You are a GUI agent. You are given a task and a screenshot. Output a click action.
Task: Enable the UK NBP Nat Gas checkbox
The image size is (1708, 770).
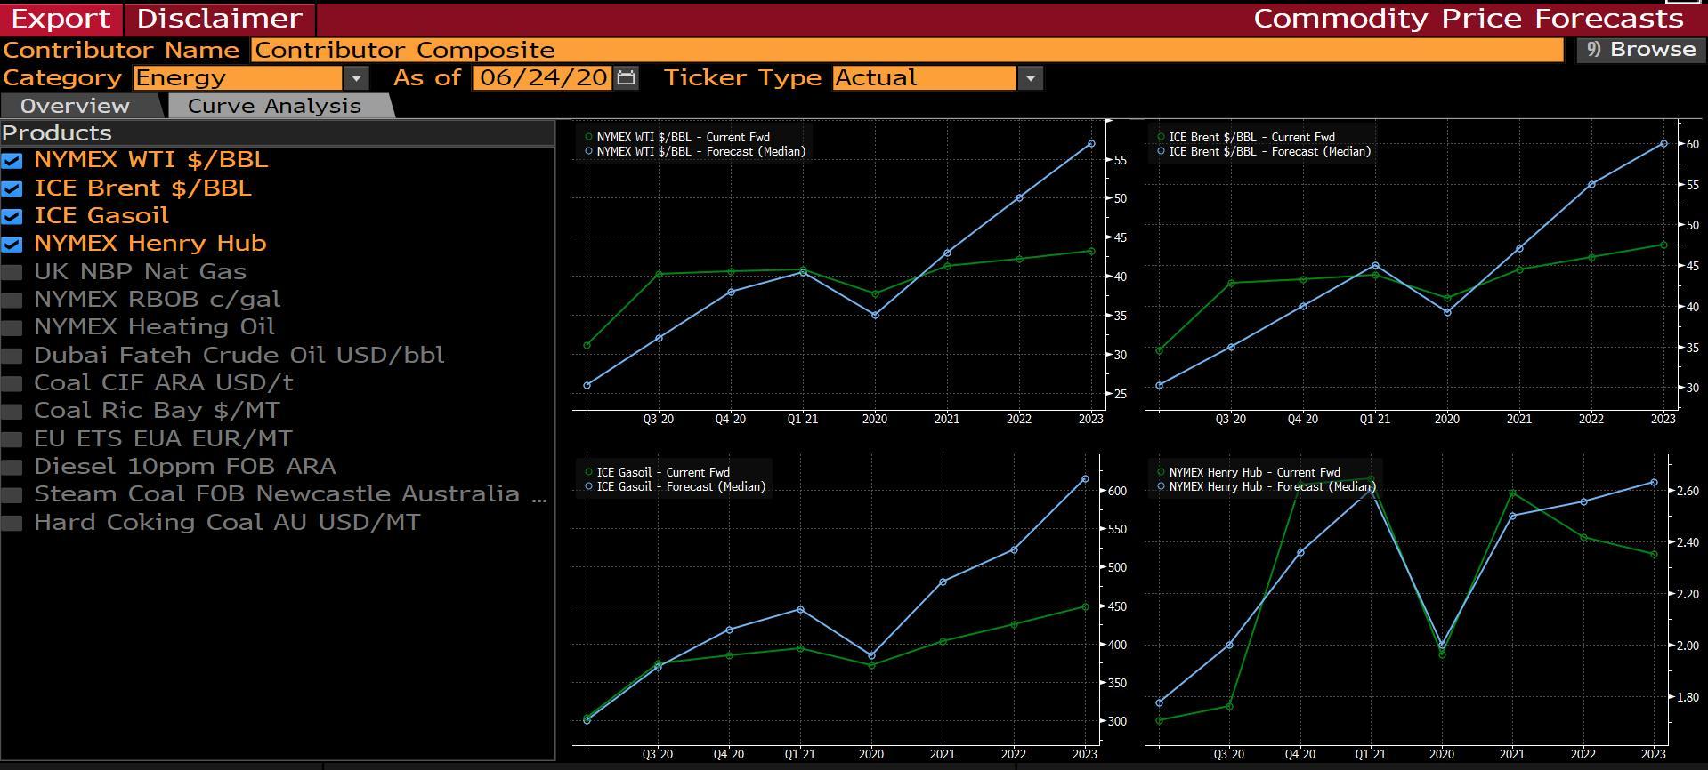(12, 272)
